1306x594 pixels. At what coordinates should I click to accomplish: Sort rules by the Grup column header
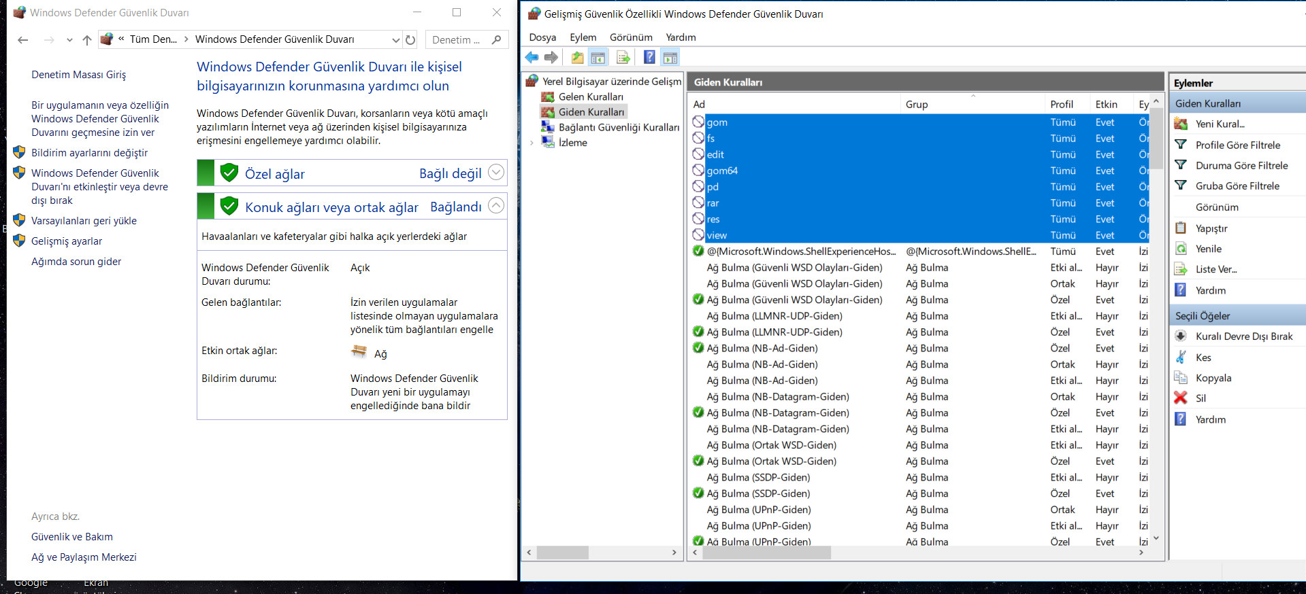tap(972, 104)
